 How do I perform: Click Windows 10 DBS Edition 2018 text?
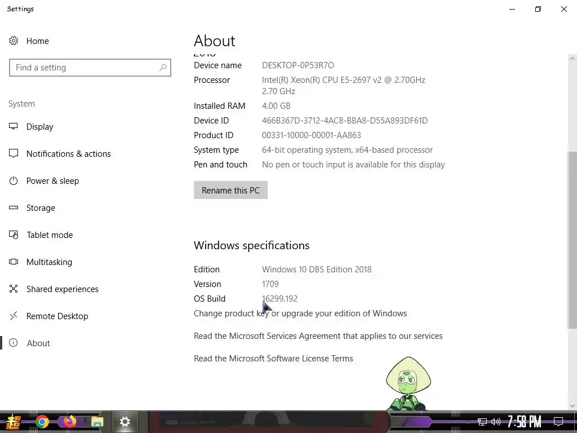[x=317, y=269]
